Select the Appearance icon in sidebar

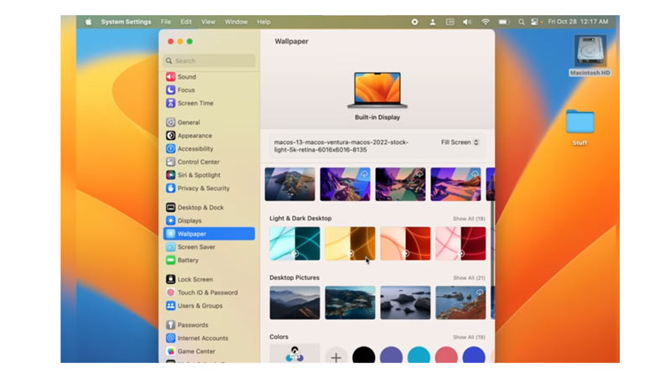[x=170, y=136]
